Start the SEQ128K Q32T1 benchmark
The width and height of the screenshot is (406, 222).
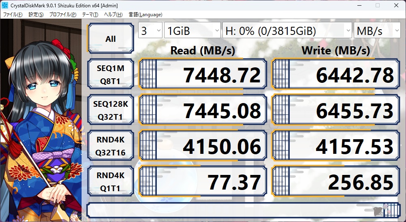(x=111, y=110)
